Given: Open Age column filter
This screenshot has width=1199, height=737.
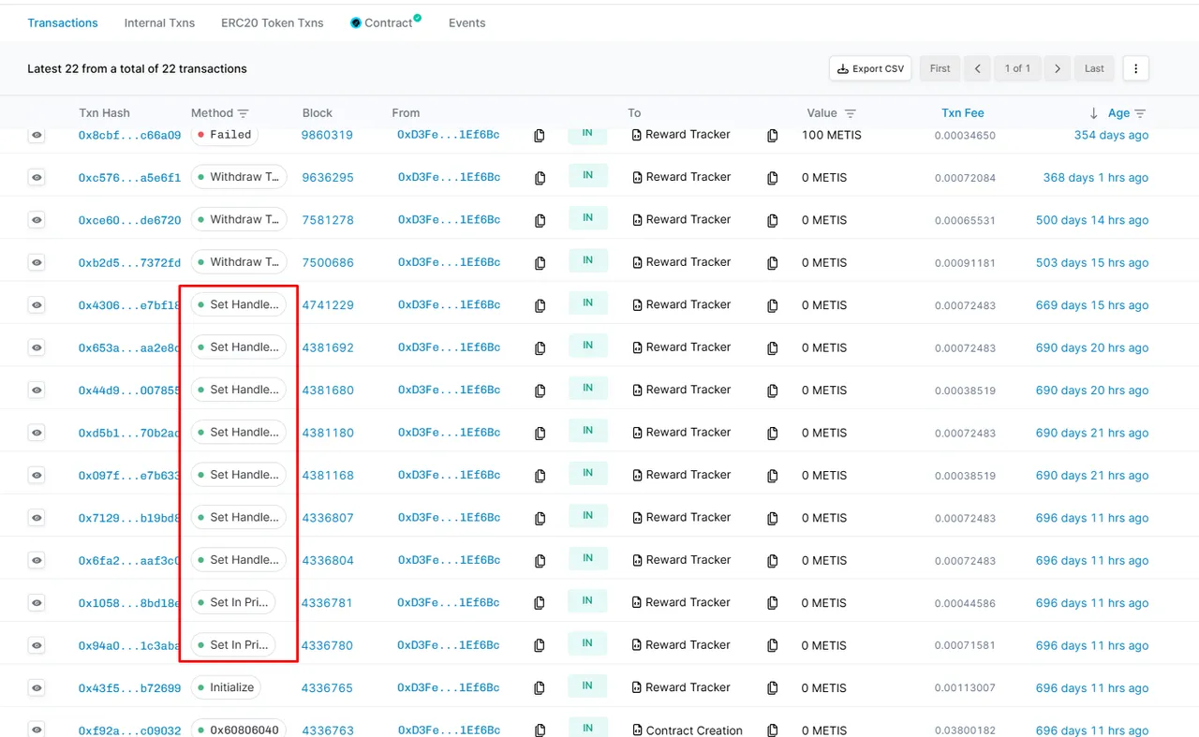Looking at the screenshot, I should (1140, 113).
